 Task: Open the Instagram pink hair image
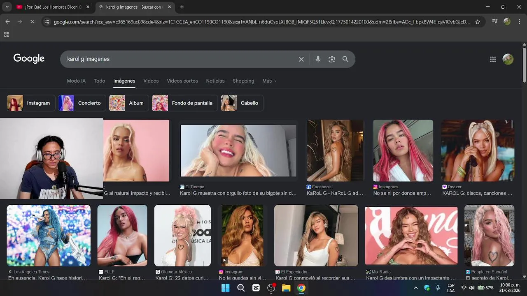pyautogui.click(x=403, y=150)
